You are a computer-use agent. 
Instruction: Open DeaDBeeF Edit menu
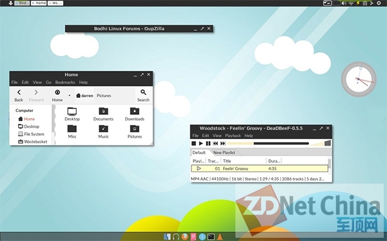(x=206, y=136)
